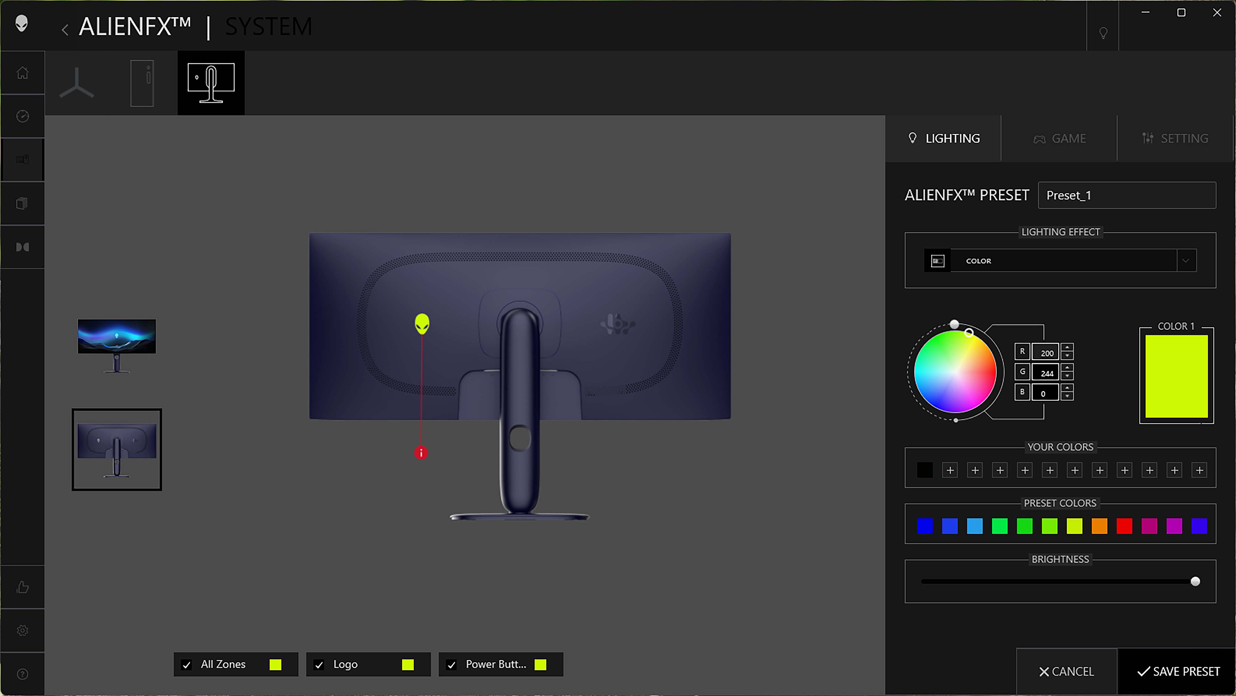Click the thumbs-up feedback icon
The width and height of the screenshot is (1236, 696).
tap(23, 587)
